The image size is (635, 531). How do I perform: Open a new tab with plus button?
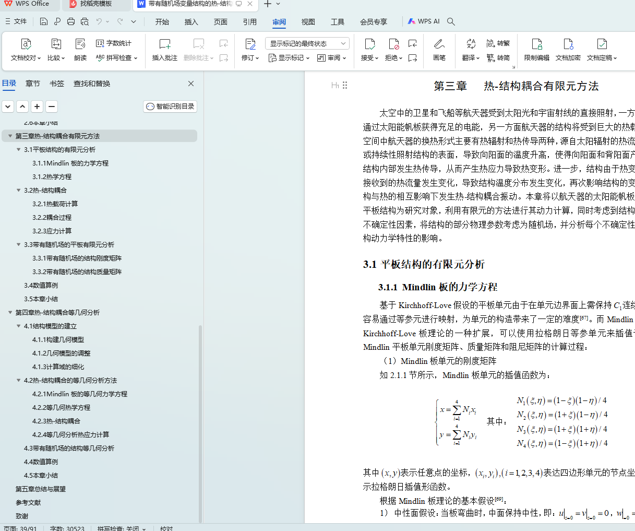click(267, 4)
